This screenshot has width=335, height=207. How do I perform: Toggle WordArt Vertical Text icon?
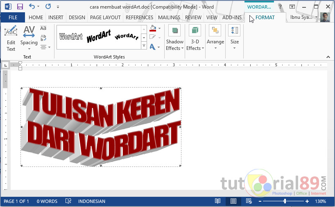(x=43, y=38)
